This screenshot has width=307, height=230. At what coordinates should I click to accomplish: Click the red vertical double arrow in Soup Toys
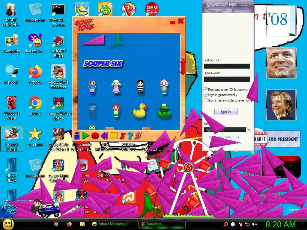coord(183,67)
